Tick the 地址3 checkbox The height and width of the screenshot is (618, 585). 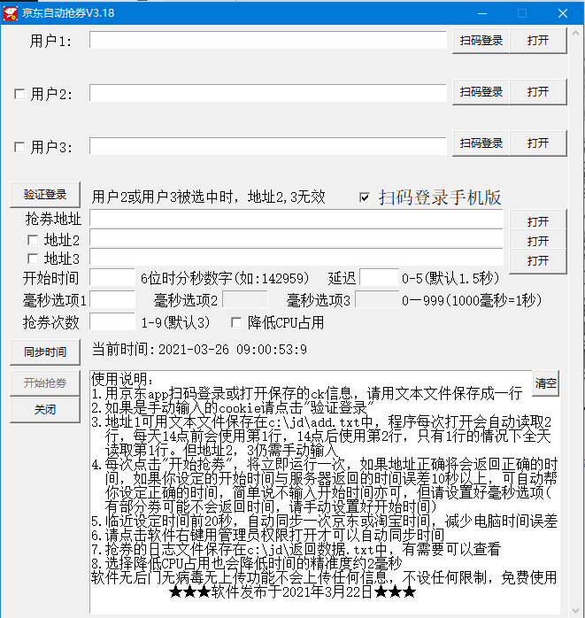click(33, 259)
